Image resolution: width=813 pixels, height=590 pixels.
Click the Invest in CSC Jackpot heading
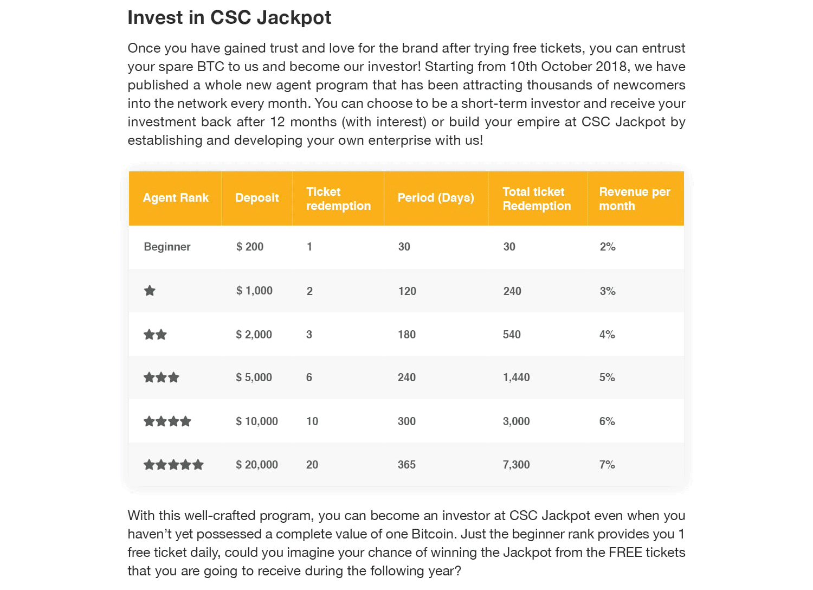coord(229,17)
